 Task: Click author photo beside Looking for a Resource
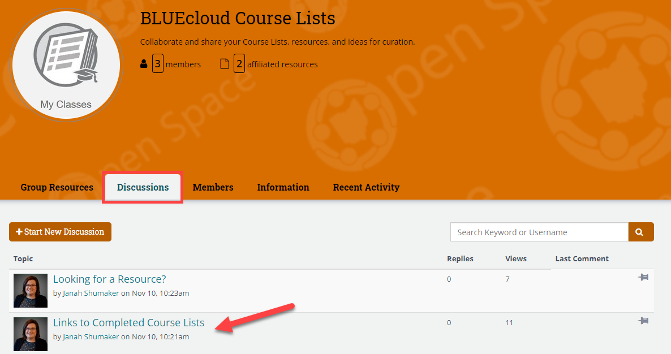[x=31, y=291]
